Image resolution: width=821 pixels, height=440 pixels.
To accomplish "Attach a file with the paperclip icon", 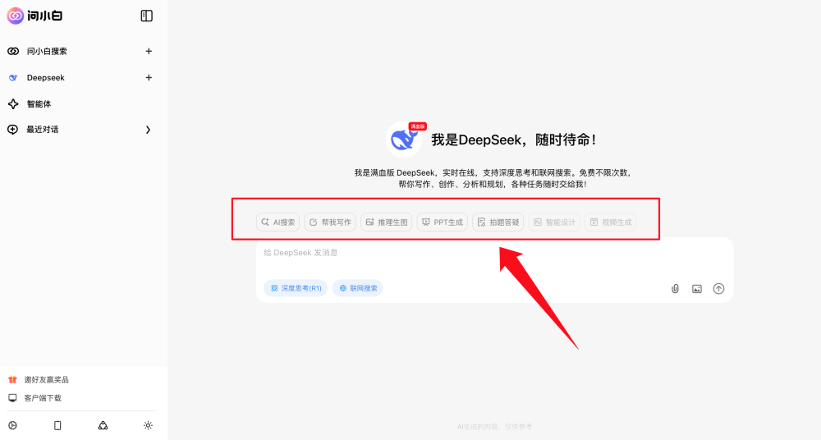I will (675, 289).
